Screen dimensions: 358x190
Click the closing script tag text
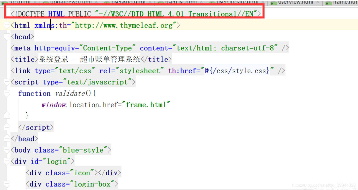click(36, 127)
